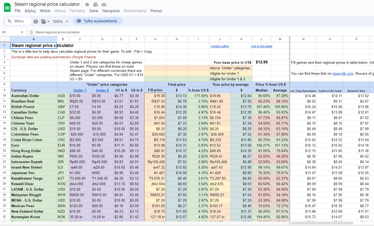Click the KWD currency code cell
374x226 pixels.
(x=63, y=184)
